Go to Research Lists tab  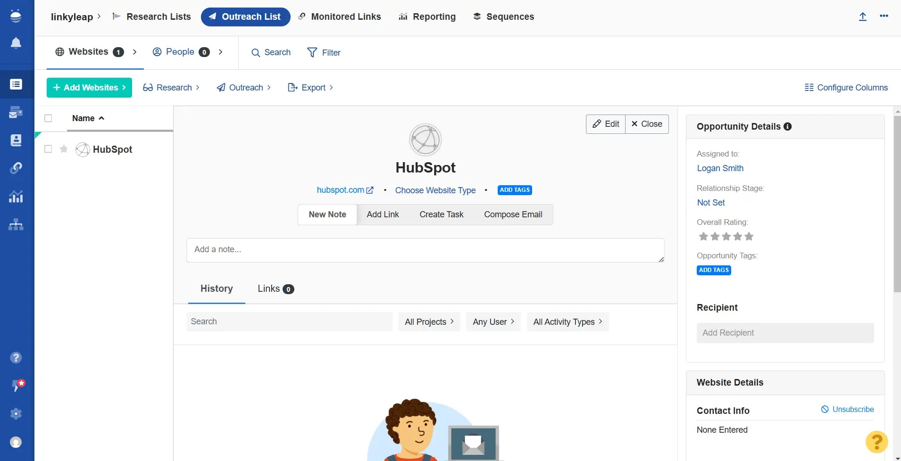(152, 16)
